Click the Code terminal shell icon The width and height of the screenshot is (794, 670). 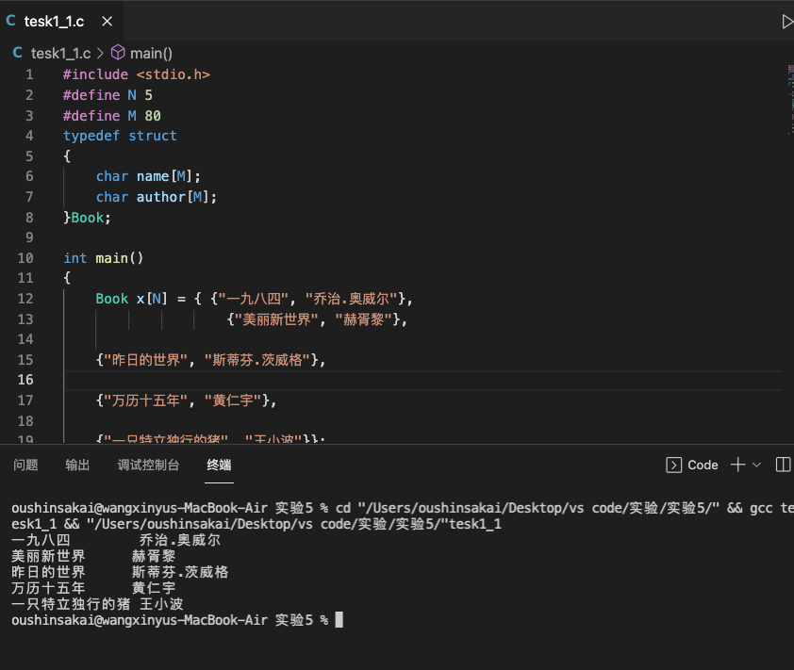pos(674,465)
